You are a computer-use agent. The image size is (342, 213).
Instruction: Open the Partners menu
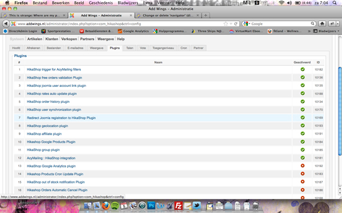click(x=87, y=39)
